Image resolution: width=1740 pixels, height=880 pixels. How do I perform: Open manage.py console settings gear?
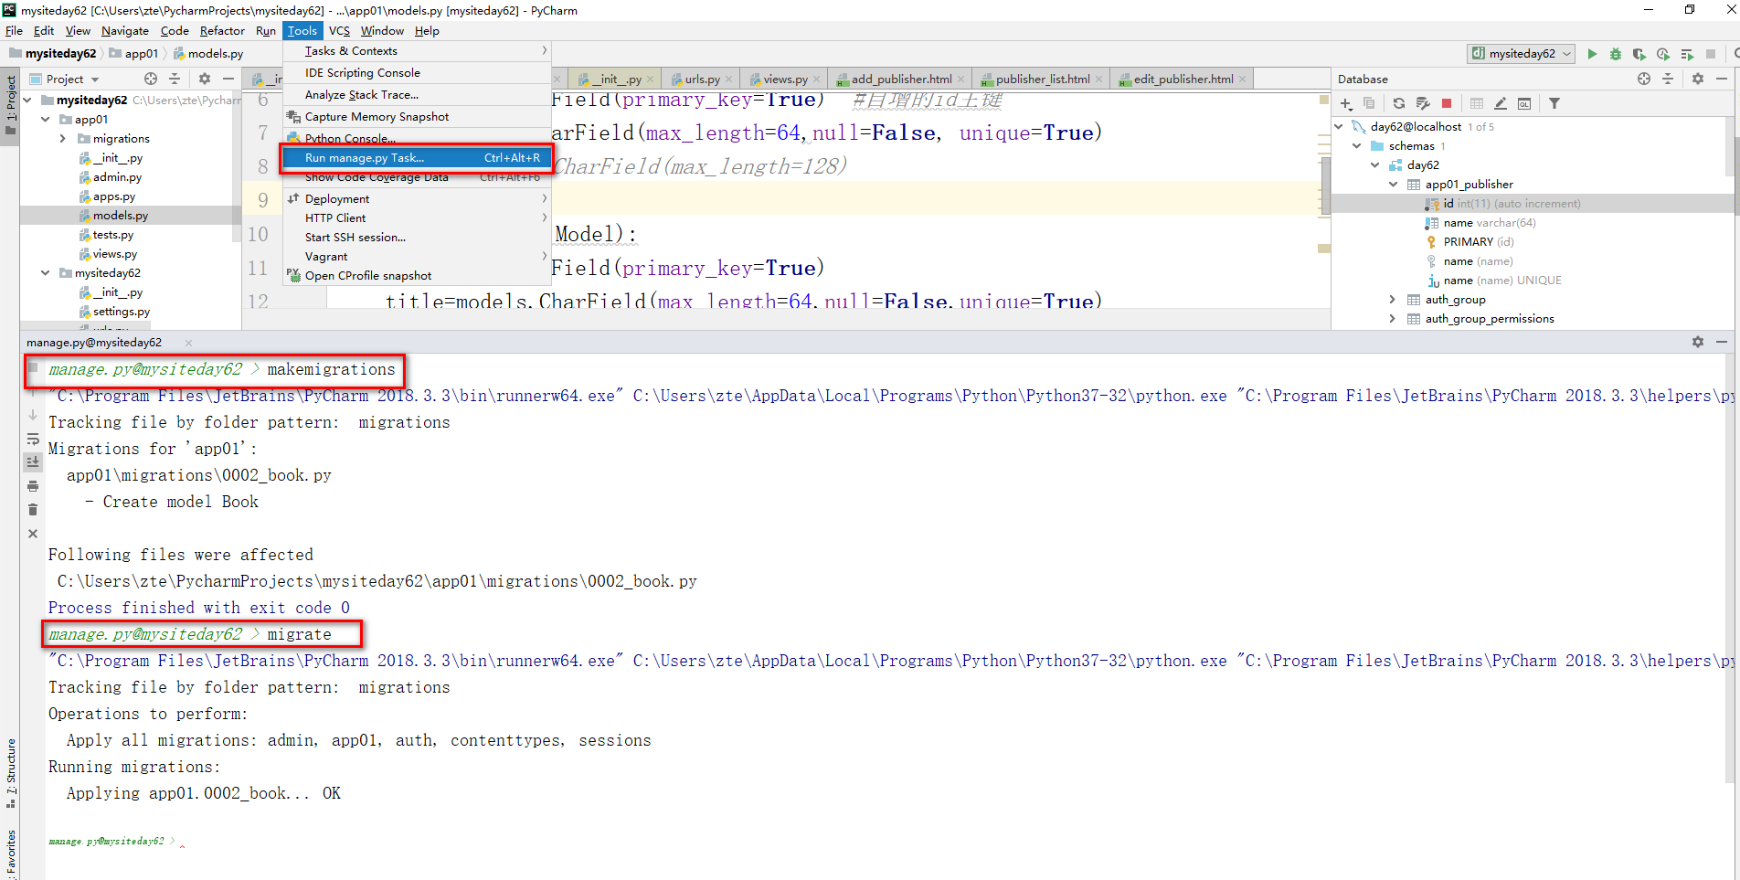[1698, 342]
